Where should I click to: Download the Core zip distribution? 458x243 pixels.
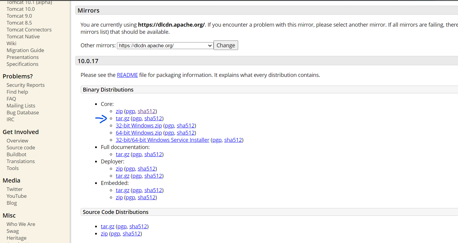tap(119, 111)
